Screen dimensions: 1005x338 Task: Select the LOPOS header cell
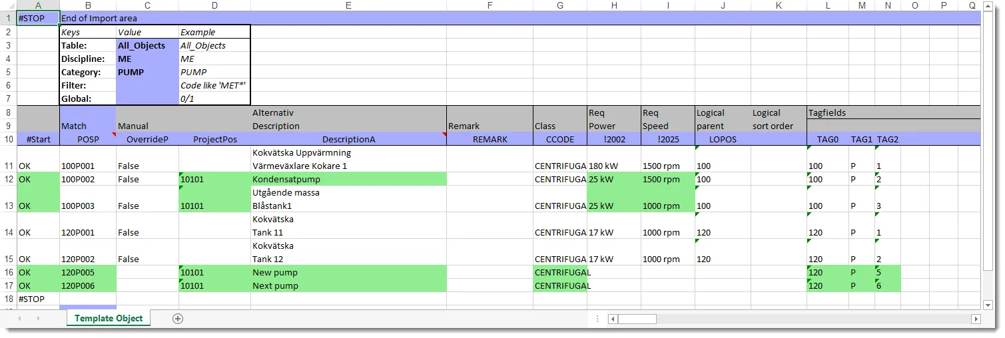(723, 139)
